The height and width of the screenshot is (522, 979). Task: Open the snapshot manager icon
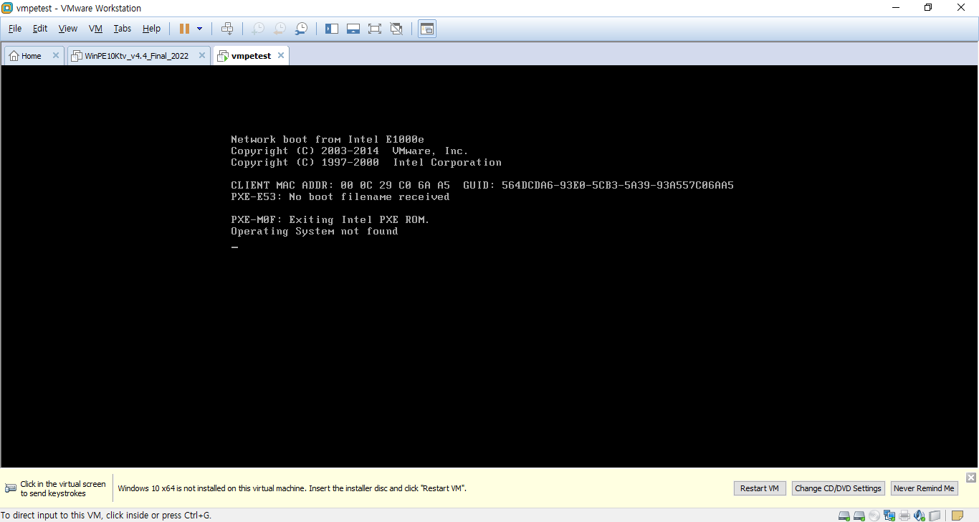[302, 29]
